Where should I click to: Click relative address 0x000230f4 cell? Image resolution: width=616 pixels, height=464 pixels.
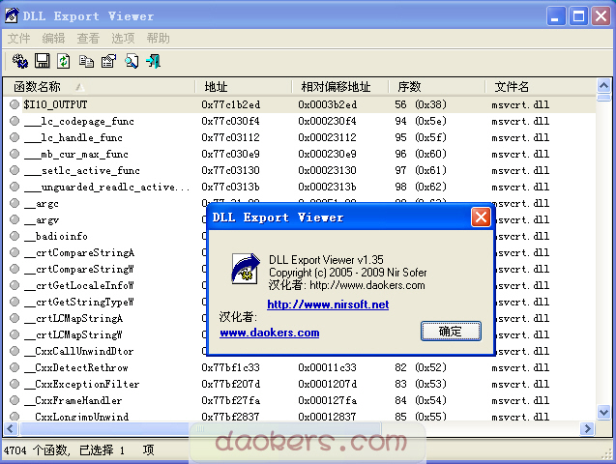327,121
